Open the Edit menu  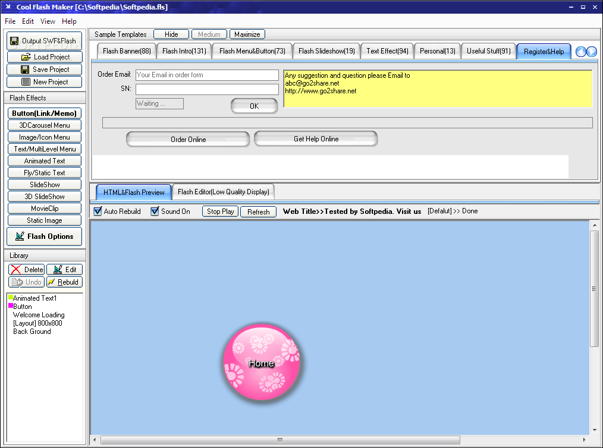pyautogui.click(x=28, y=21)
